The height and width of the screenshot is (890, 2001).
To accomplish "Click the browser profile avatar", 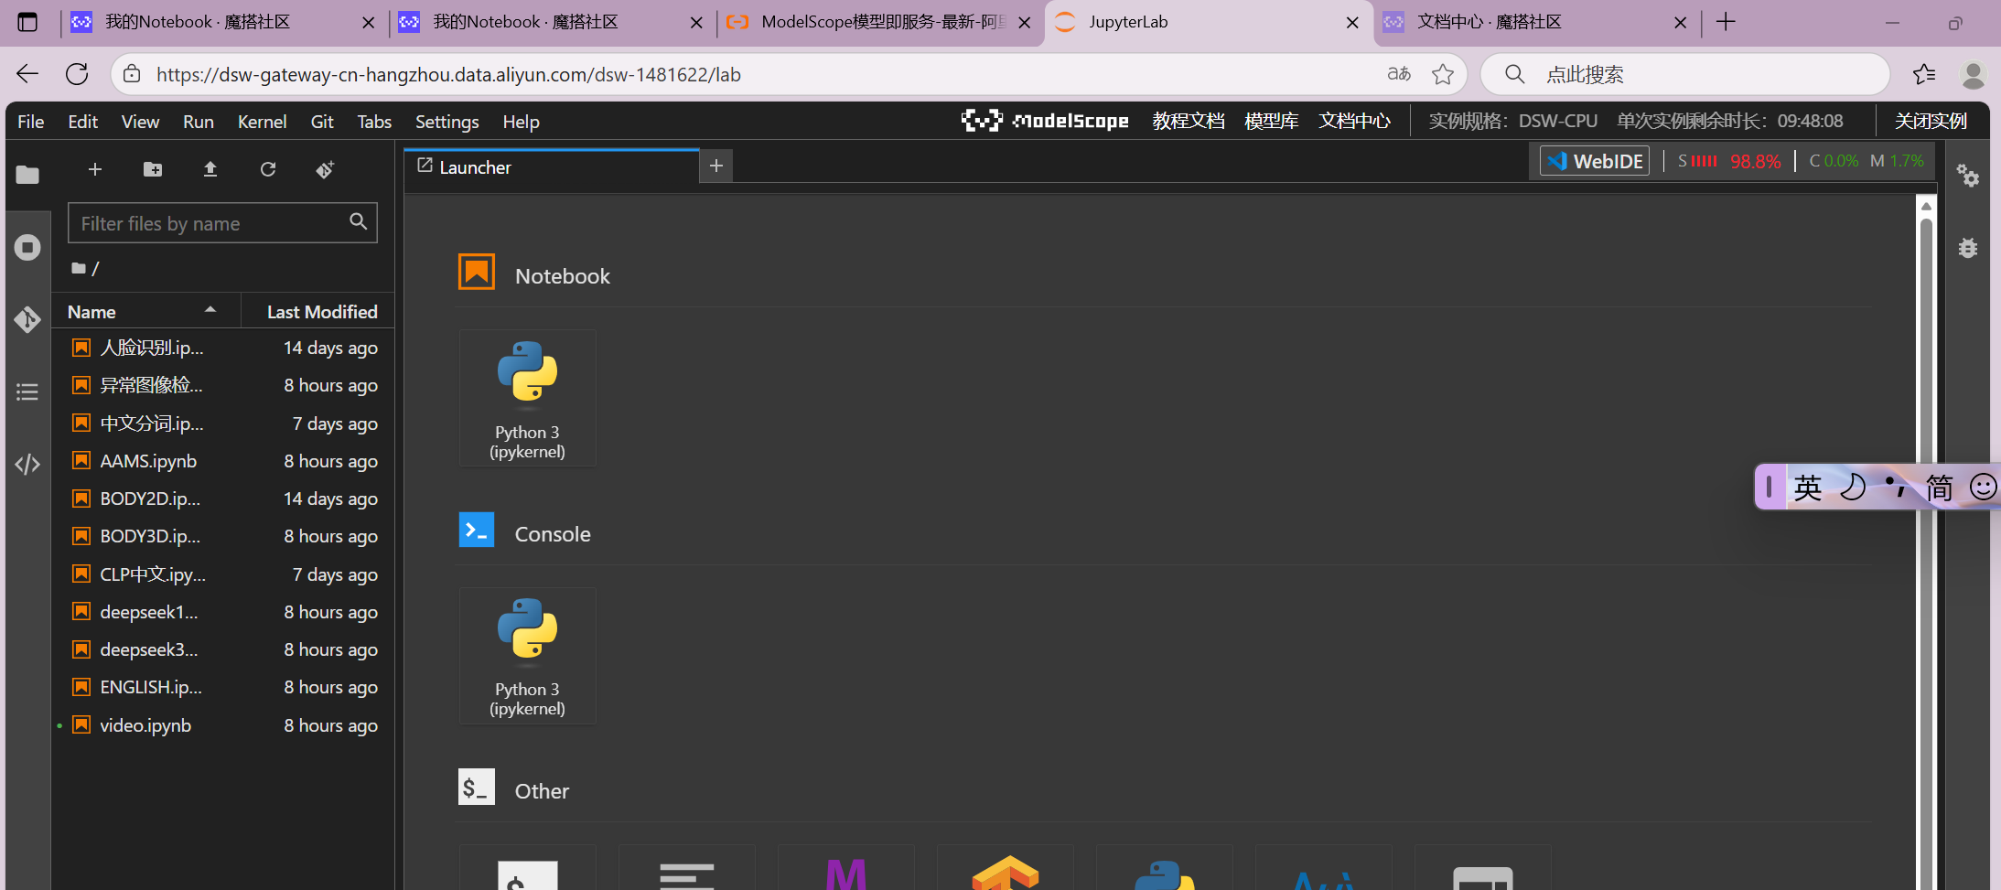I will click(x=1974, y=74).
